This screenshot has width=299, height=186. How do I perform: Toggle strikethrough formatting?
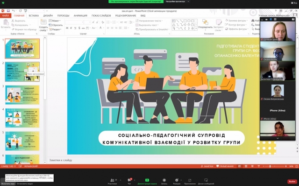pyautogui.click(x=83, y=28)
